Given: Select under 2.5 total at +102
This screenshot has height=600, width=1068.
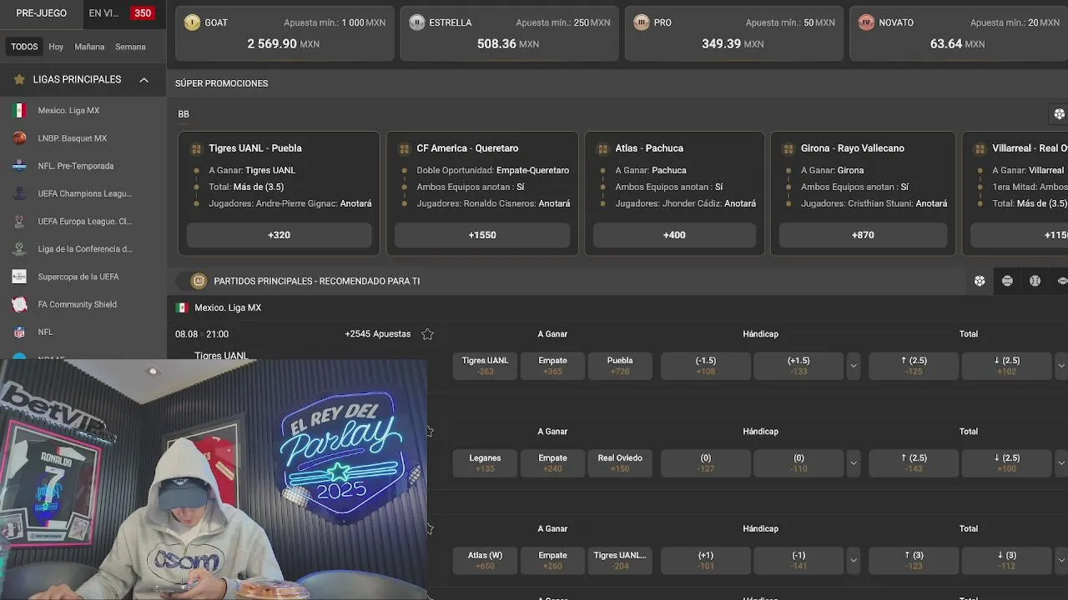Looking at the screenshot, I should 1007,366.
